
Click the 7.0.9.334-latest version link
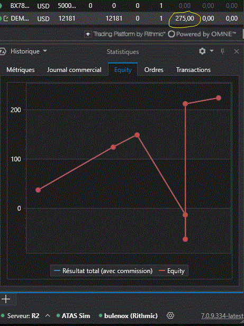click(x=222, y=316)
